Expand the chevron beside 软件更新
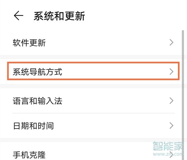The height and width of the screenshot is (160, 187). click(171, 42)
